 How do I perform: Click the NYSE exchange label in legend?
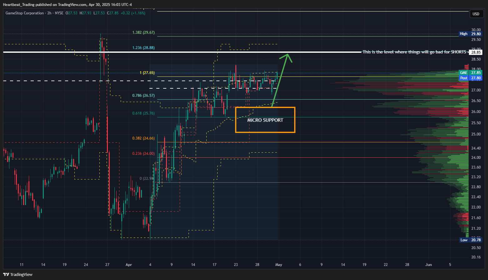pos(59,13)
